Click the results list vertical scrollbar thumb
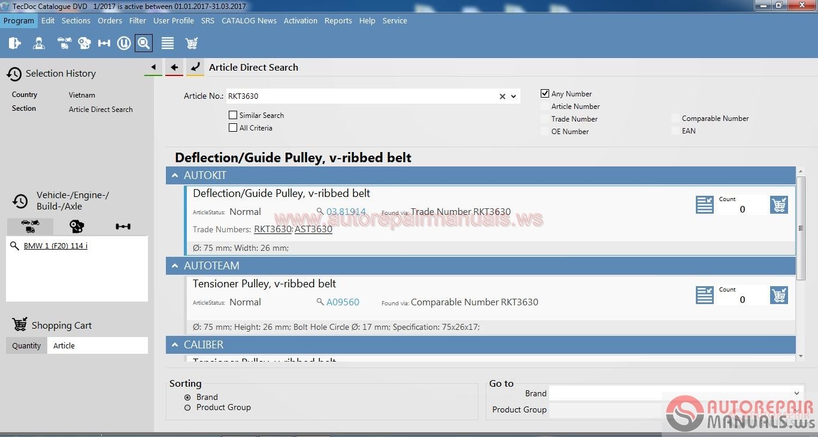This screenshot has width=818, height=437. [x=801, y=227]
